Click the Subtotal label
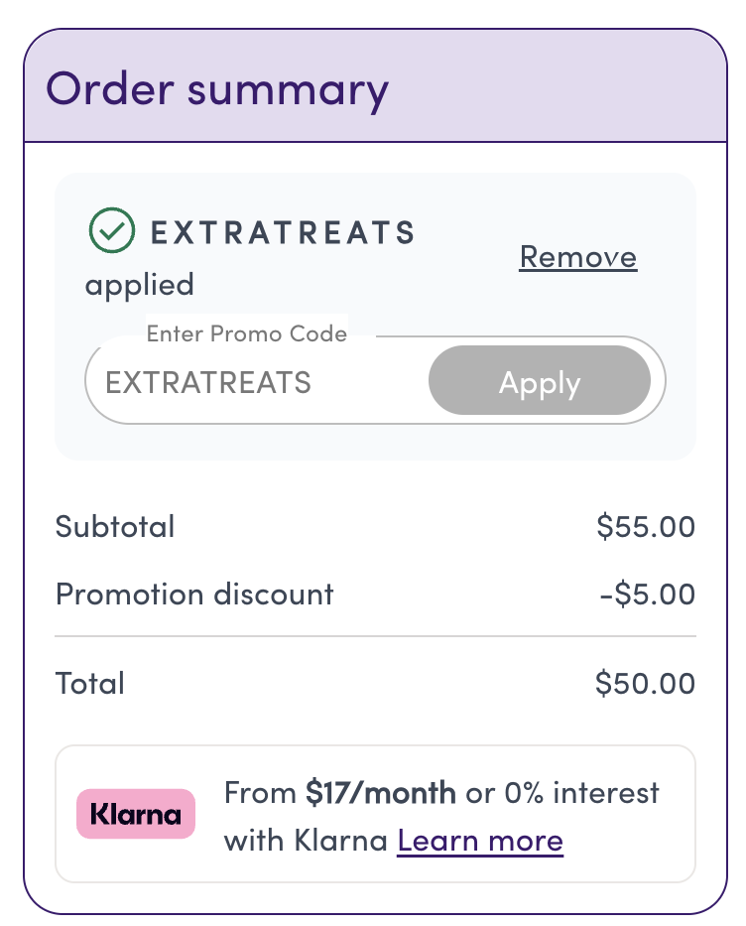This screenshot has height=926, width=746. coord(115,526)
